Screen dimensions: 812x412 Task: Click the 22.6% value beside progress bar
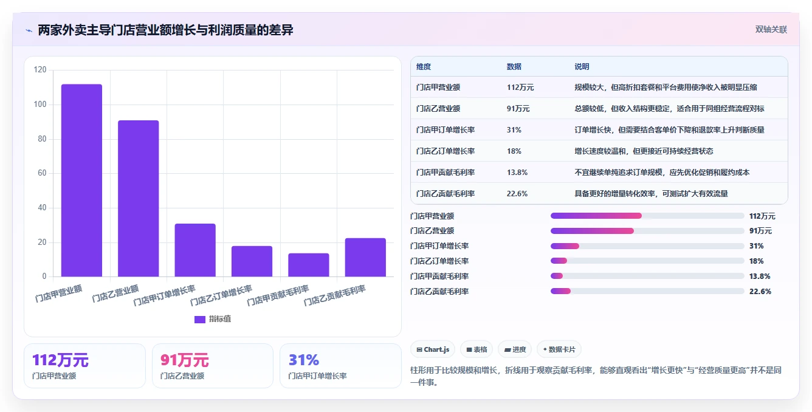pos(760,292)
